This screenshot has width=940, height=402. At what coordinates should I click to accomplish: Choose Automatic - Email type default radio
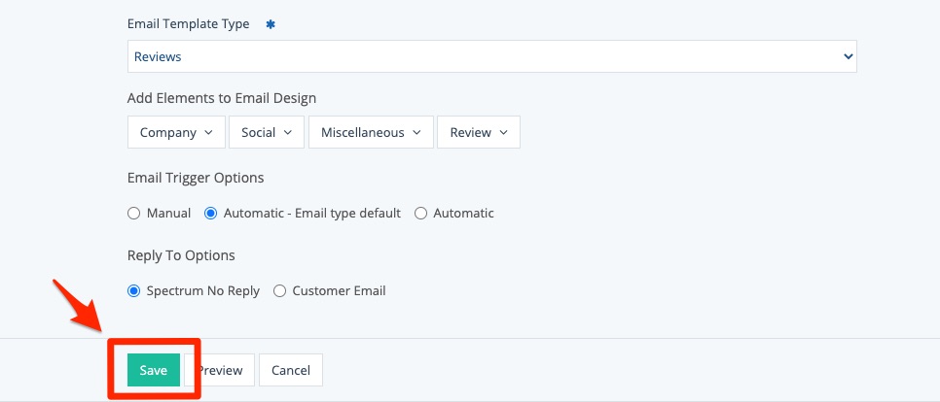pyautogui.click(x=211, y=214)
